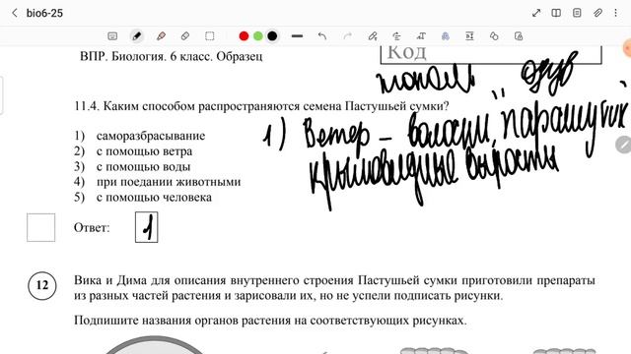Tap the line Подпишите названия органов растения
Screen dimensions: 631x354
click(x=270, y=321)
